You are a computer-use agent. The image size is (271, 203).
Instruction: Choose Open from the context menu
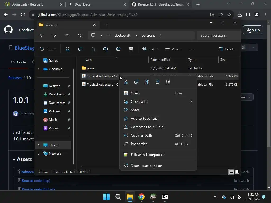pyautogui.click(x=158, y=93)
